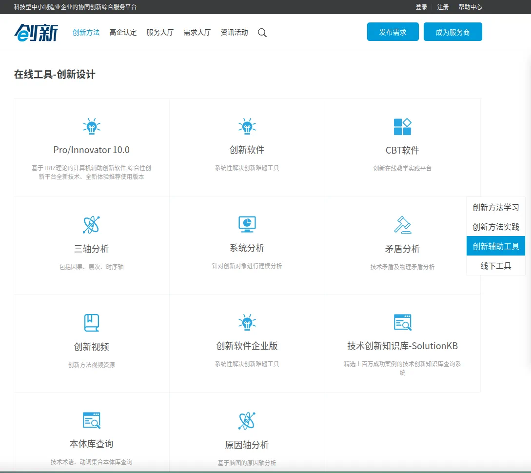Click the 创新视频 book icon
The width and height of the screenshot is (531, 473).
(x=92, y=323)
